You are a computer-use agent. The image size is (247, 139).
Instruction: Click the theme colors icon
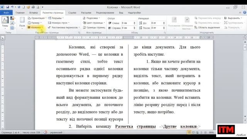coord(12,18)
